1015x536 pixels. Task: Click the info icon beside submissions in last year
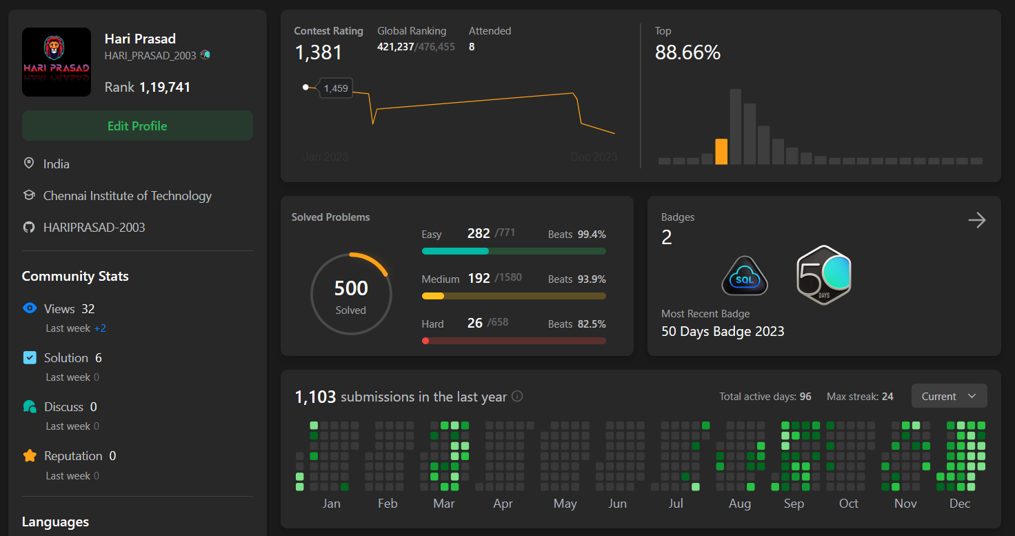click(517, 397)
